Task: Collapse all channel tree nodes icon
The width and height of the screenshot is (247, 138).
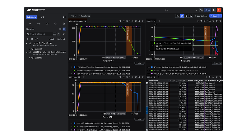Action: (28, 39)
